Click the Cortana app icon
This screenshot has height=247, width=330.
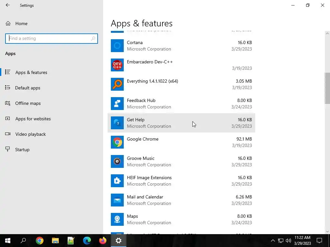tap(117, 46)
